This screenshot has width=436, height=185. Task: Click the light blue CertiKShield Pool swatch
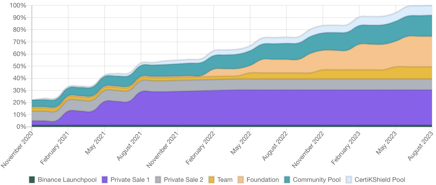[x=349, y=180]
